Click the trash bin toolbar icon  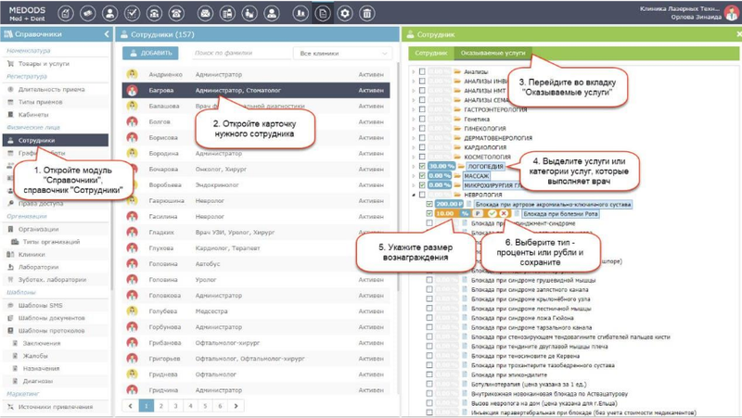pos(367,14)
